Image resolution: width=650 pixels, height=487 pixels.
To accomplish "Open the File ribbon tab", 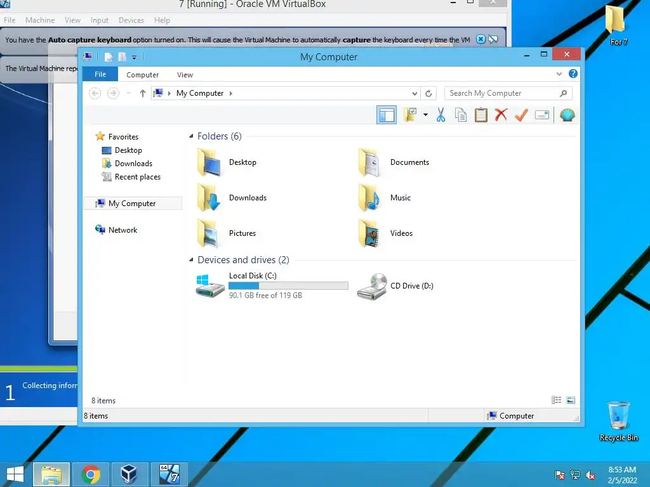I will tap(100, 74).
